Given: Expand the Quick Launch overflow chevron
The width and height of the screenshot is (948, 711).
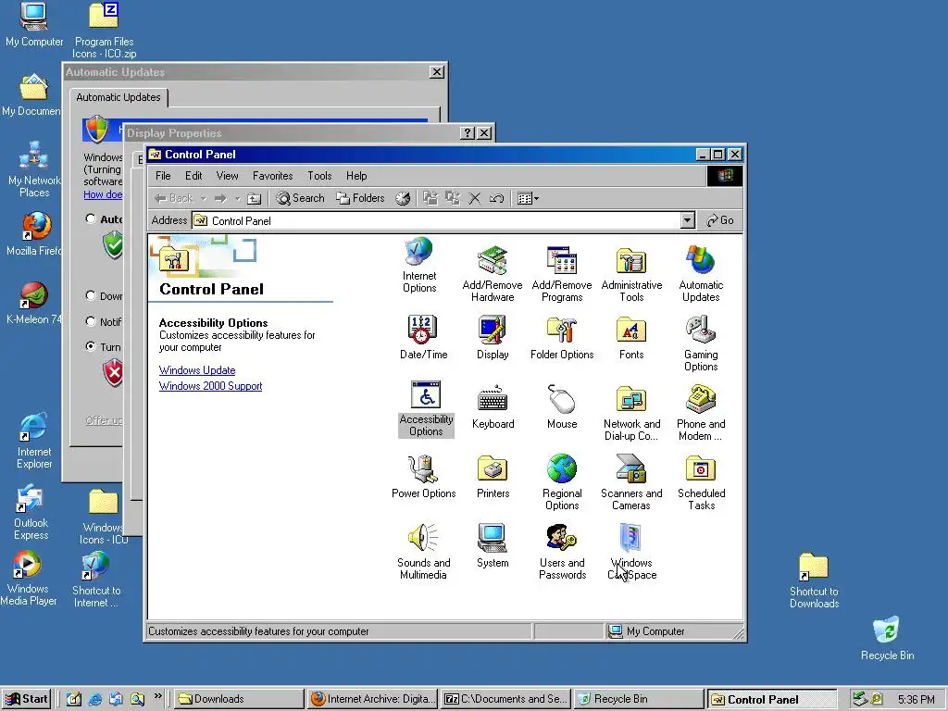Looking at the screenshot, I should tap(157, 696).
